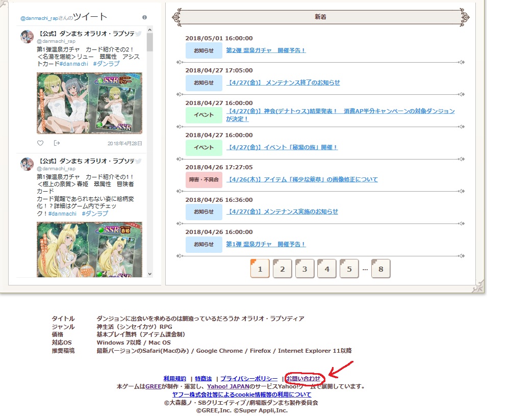Click the 利用規約 footer link
Image resolution: width=509 pixels, height=419 pixels.
pyautogui.click(x=174, y=379)
